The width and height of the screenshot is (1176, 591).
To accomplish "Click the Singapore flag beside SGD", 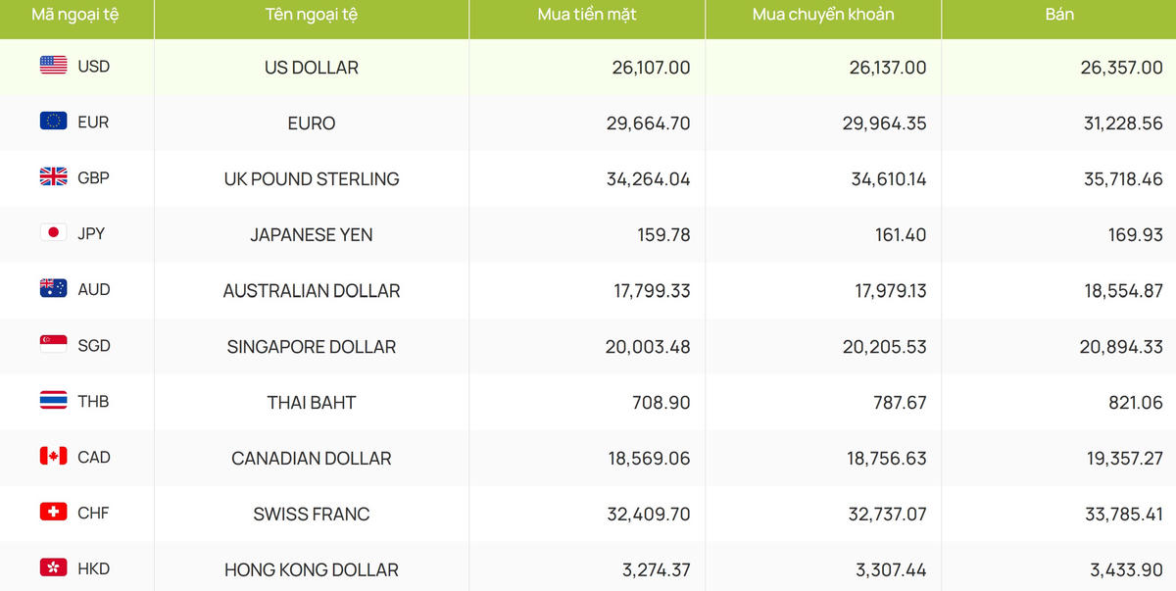I will pyautogui.click(x=53, y=345).
